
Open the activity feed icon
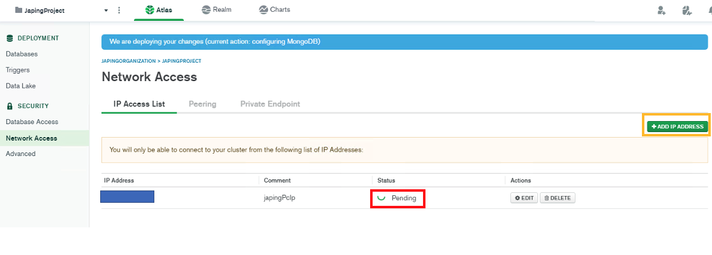[687, 10]
